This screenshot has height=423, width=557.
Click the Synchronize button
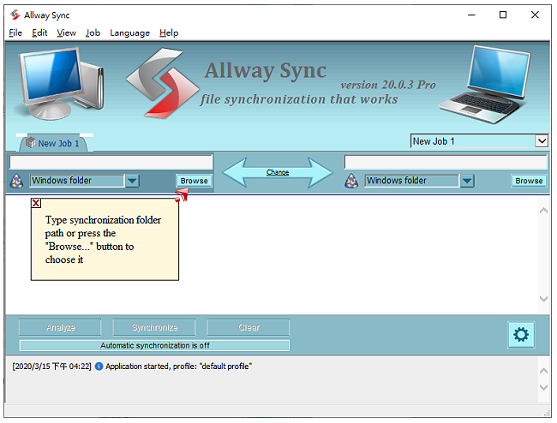(154, 327)
